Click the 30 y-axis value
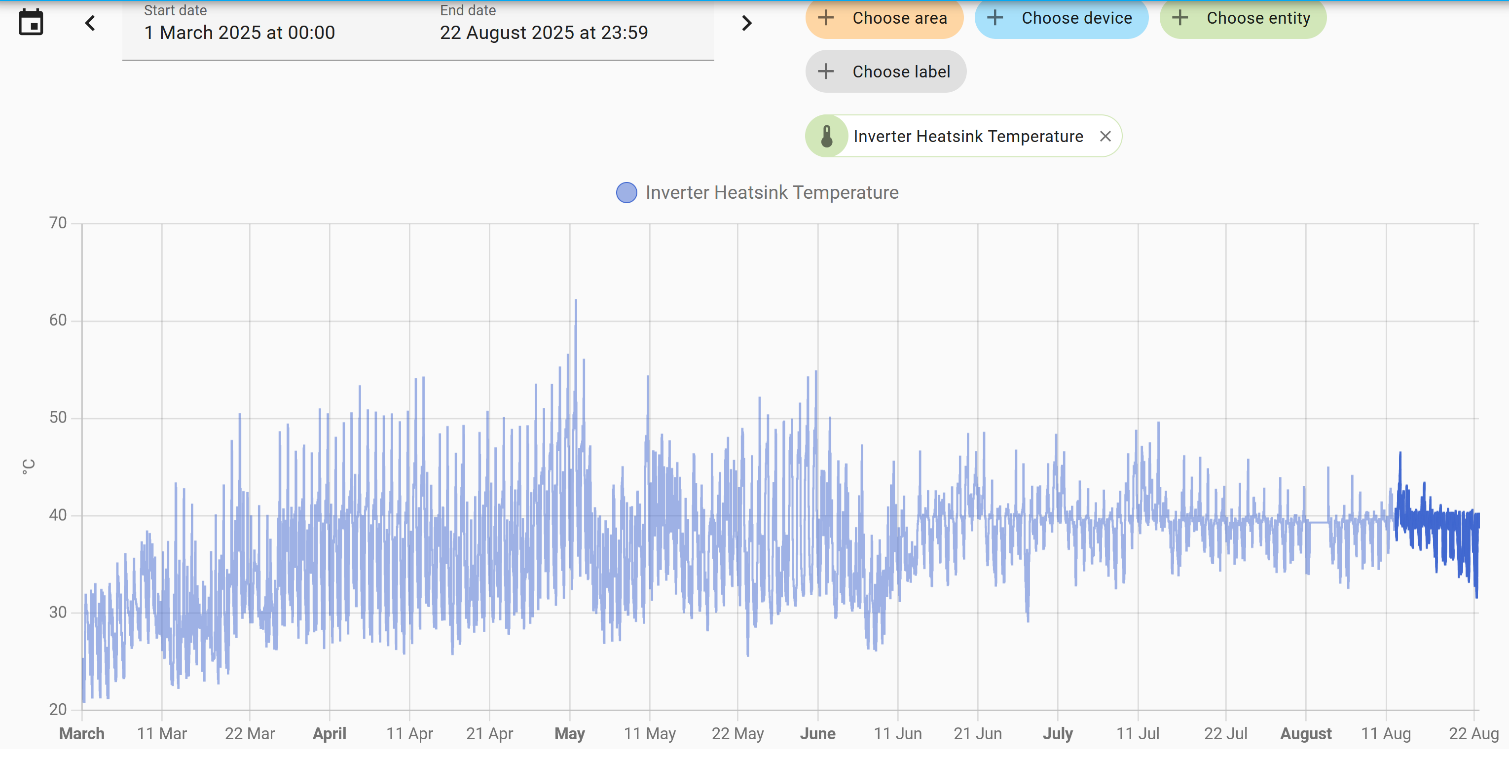 click(58, 613)
